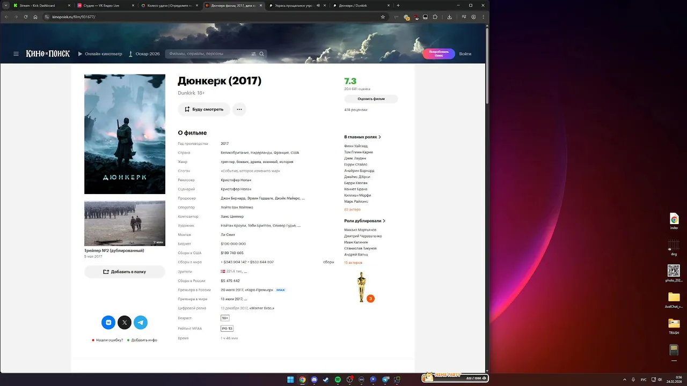
Task: Open Оскар-2026 menu item
Action: click(x=144, y=54)
